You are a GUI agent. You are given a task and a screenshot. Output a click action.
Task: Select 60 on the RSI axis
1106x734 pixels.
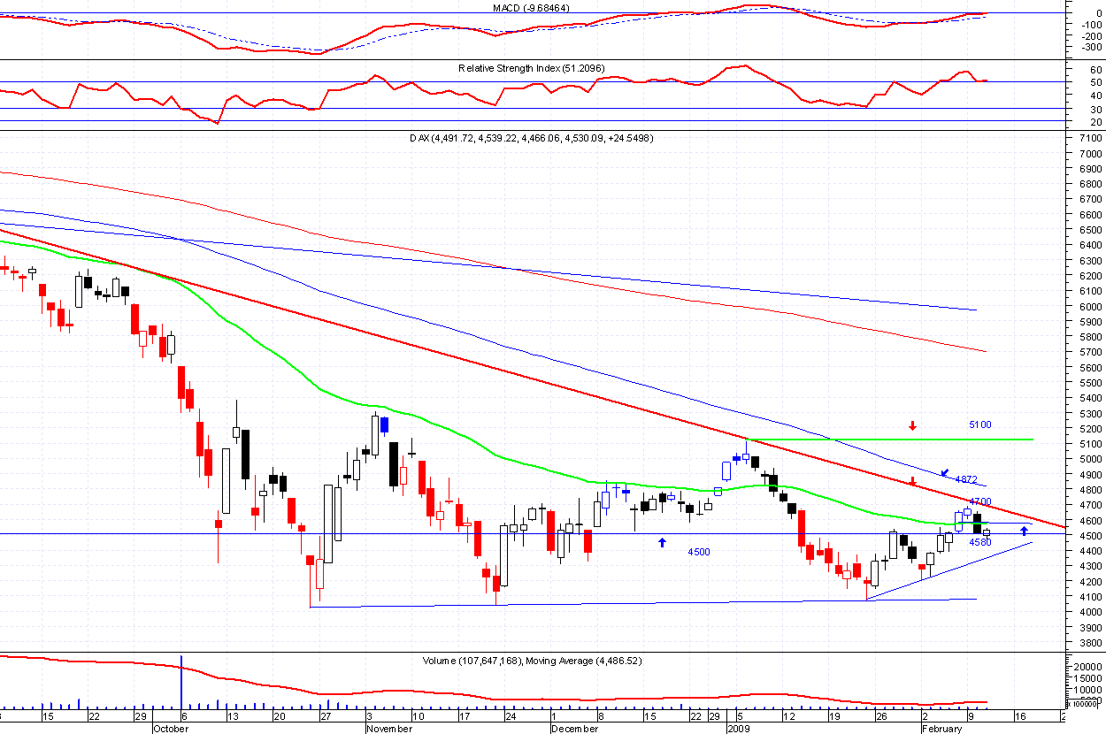(x=1095, y=68)
